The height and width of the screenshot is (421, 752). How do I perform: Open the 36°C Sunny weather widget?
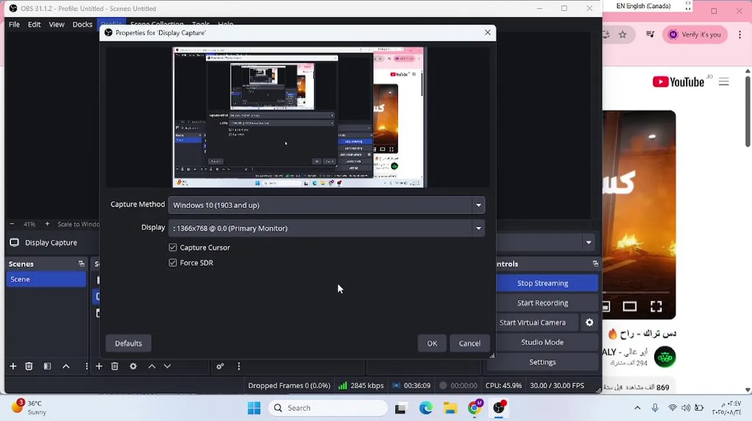coord(29,408)
